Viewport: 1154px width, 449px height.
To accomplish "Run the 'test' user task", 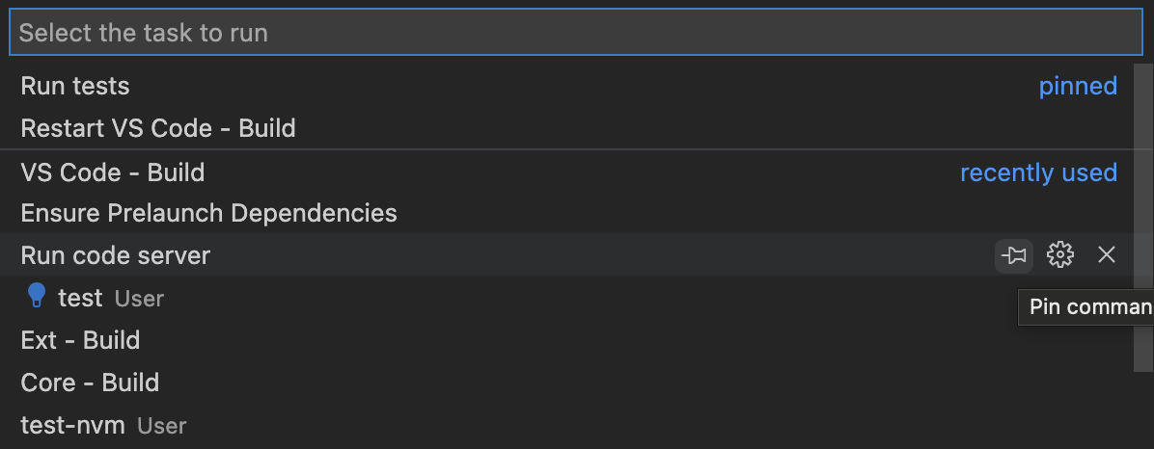I will [x=80, y=298].
